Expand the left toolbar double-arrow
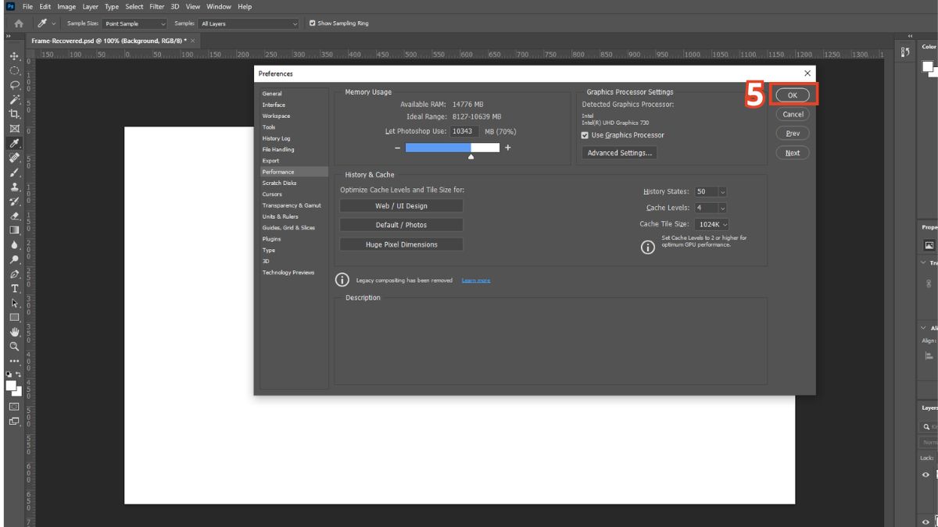This screenshot has width=938, height=527. pos(9,36)
